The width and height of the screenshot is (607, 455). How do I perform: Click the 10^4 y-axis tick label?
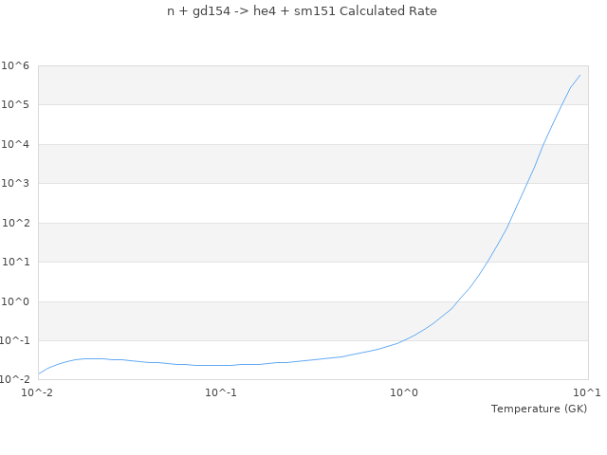pos(15,144)
